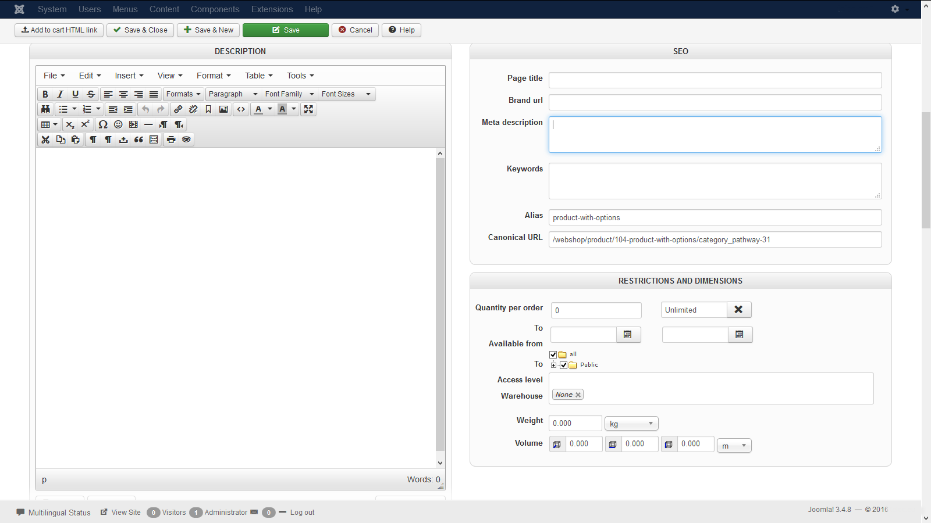This screenshot has width=931, height=523.
Task: Align text to the left
Action: (108, 94)
